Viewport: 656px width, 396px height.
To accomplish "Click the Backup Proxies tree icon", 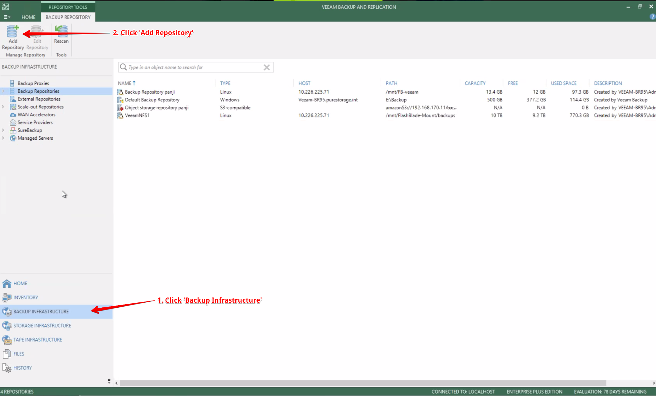I will click(12, 83).
